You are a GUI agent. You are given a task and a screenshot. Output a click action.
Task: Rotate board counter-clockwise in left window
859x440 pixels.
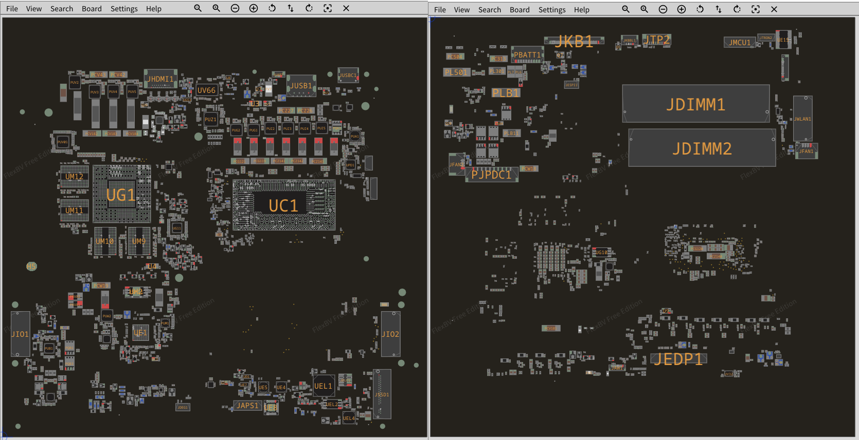pos(272,8)
